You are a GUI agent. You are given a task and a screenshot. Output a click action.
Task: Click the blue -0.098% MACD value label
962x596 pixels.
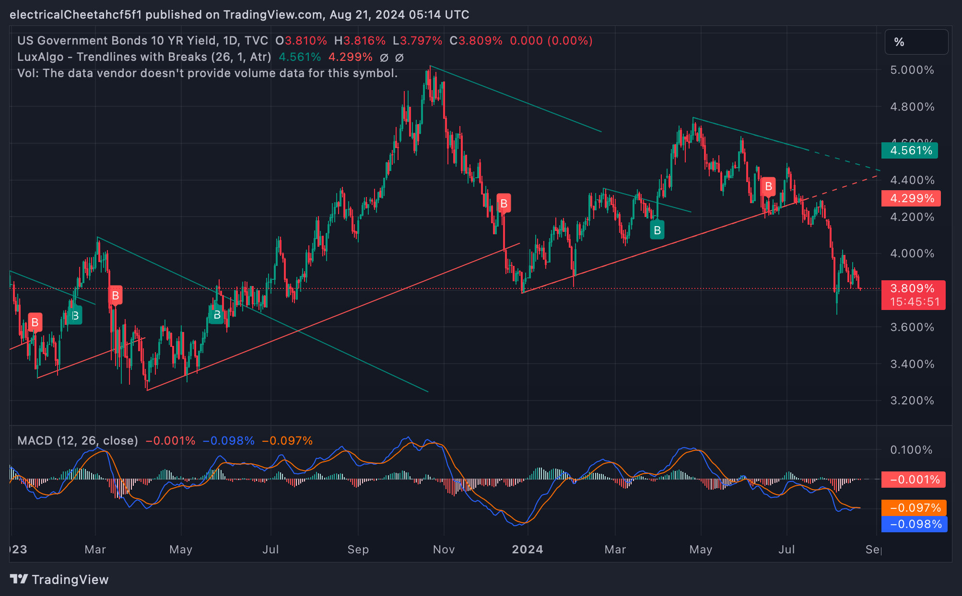click(914, 524)
